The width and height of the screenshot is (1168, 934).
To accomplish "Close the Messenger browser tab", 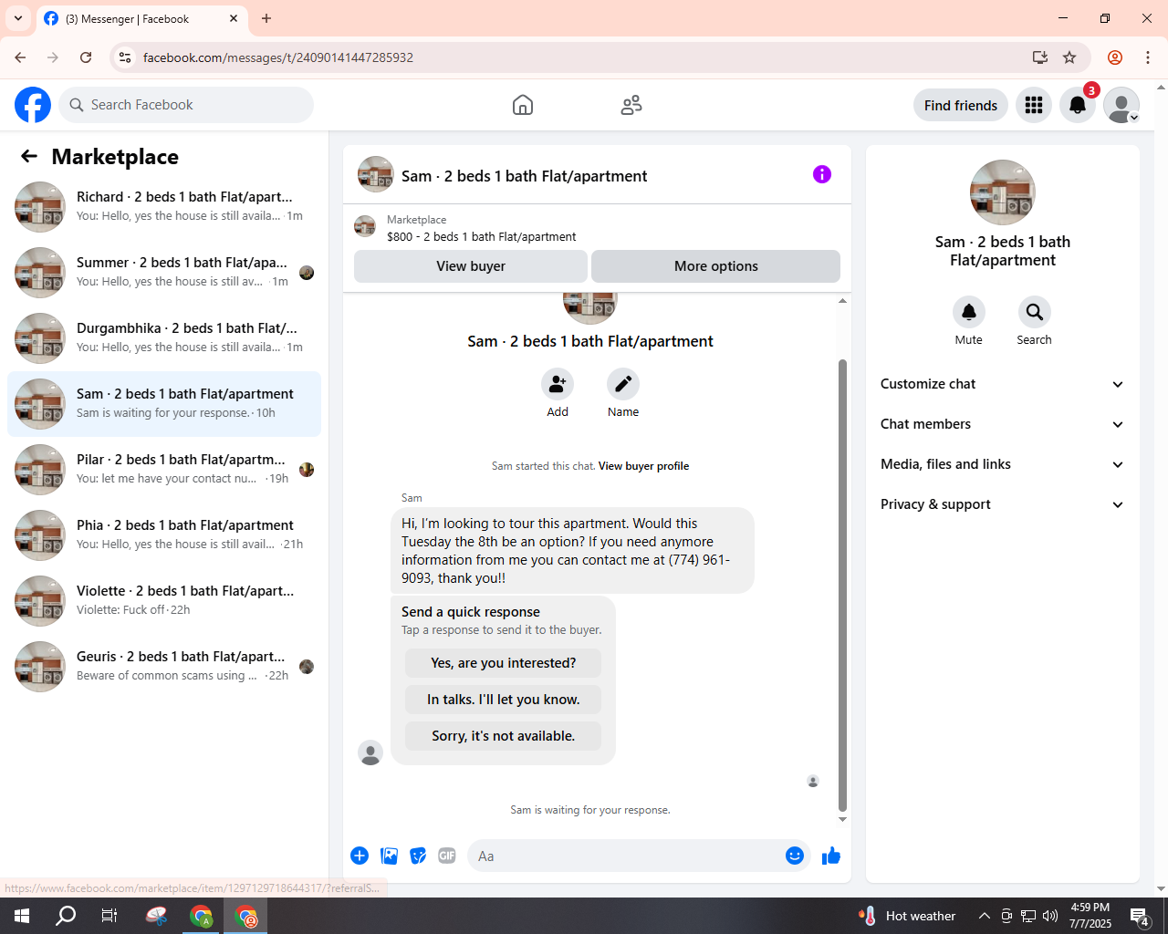I will coord(234,18).
